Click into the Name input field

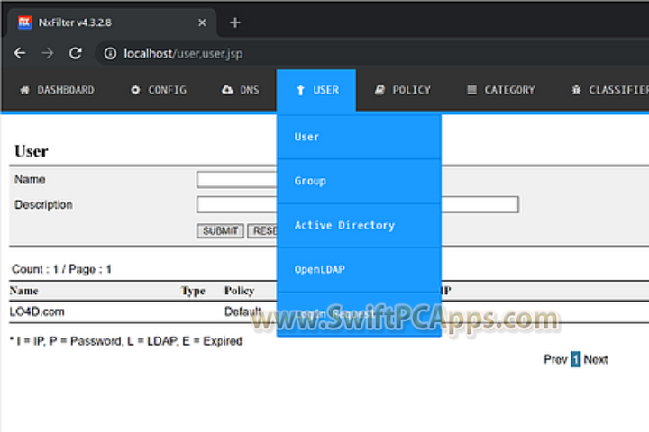click(x=237, y=179)
